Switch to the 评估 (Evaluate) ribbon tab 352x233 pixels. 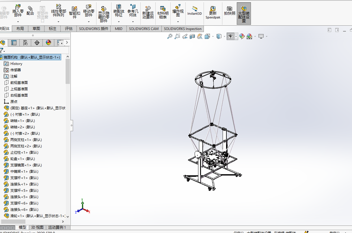(x=69, y=29)
